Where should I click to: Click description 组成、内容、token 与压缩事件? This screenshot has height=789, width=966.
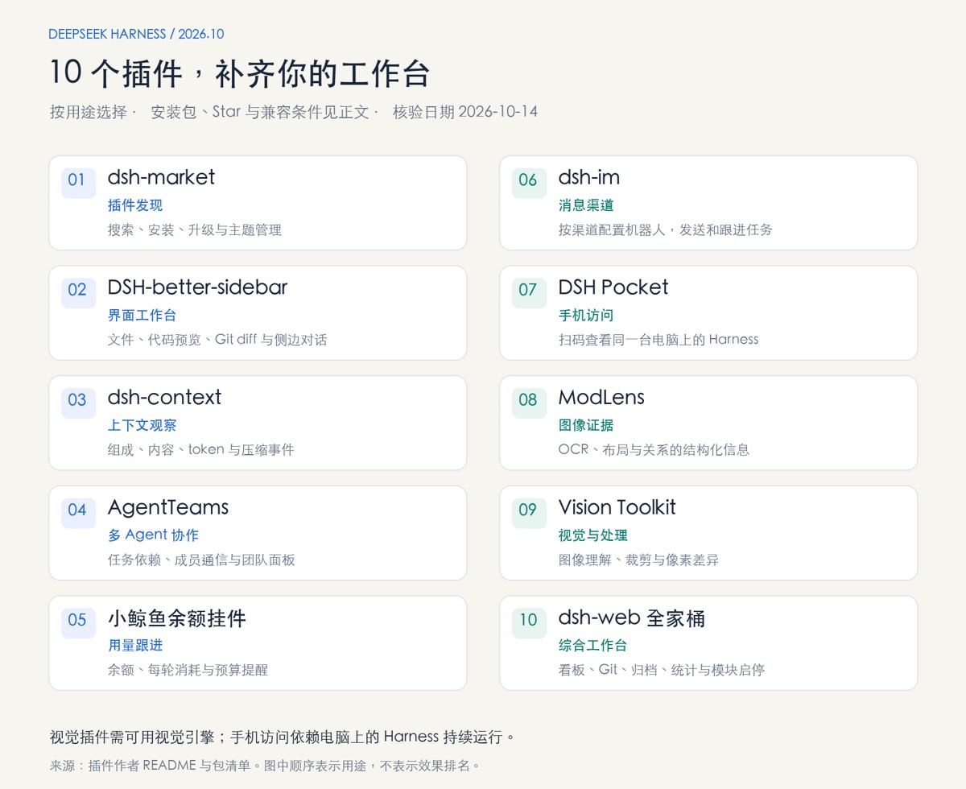pyautogui.click(x=201, y=450)
